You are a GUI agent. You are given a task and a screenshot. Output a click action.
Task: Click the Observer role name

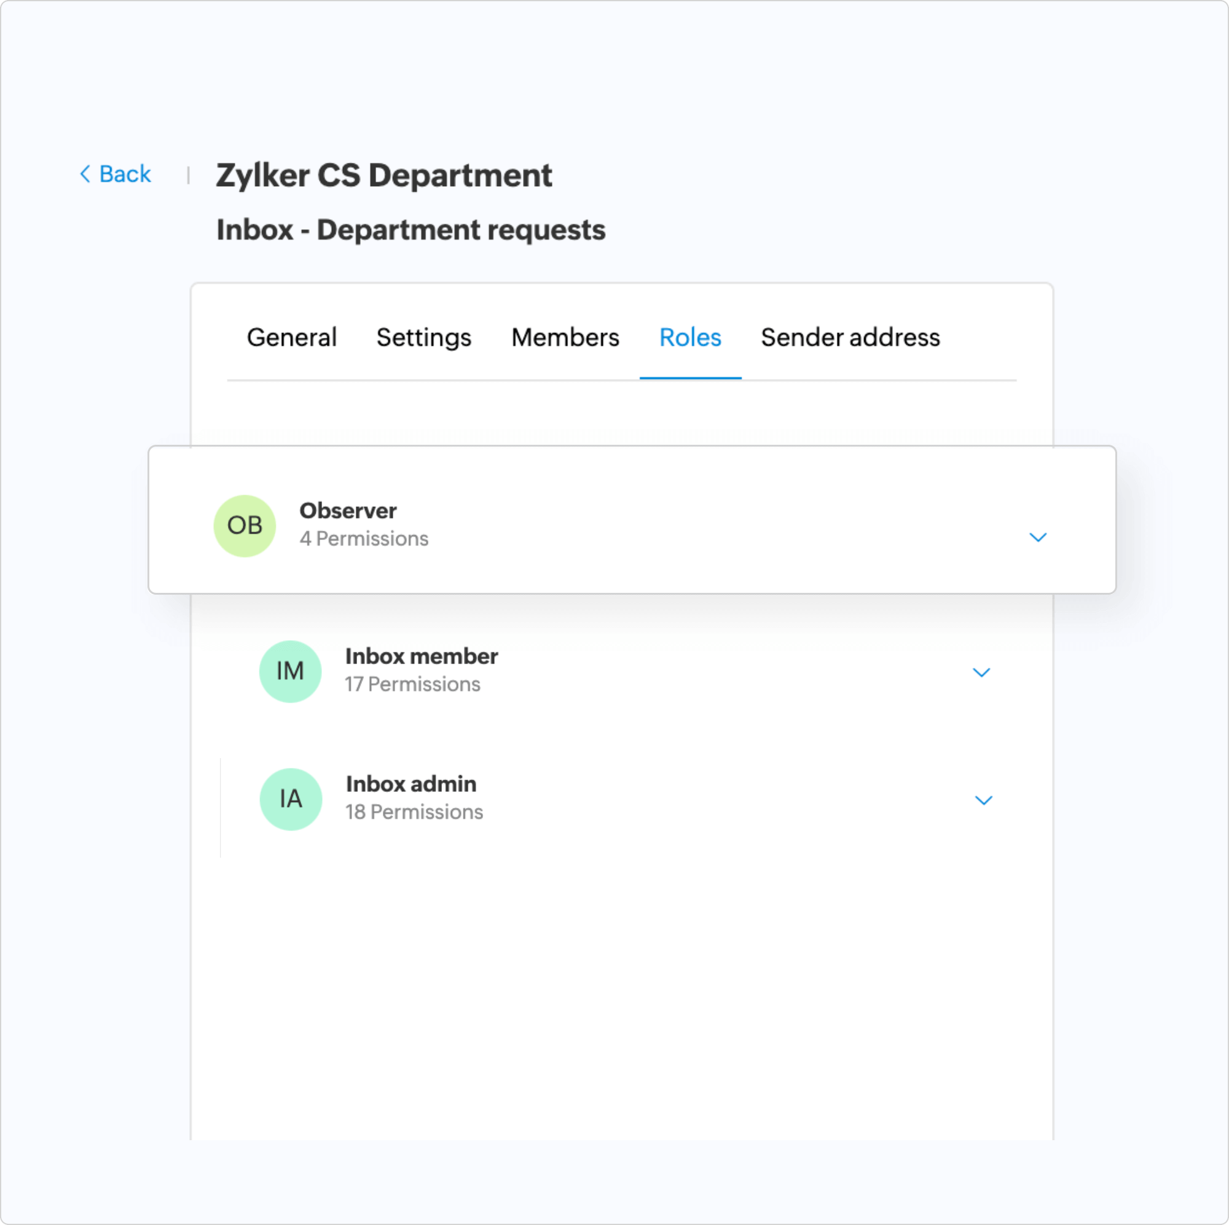pos(348,511)
